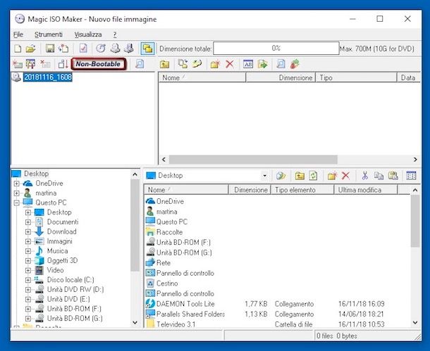Create a new image file
Image resolution: width=430 pixels, height=351 pixels.
click(18, 49)
